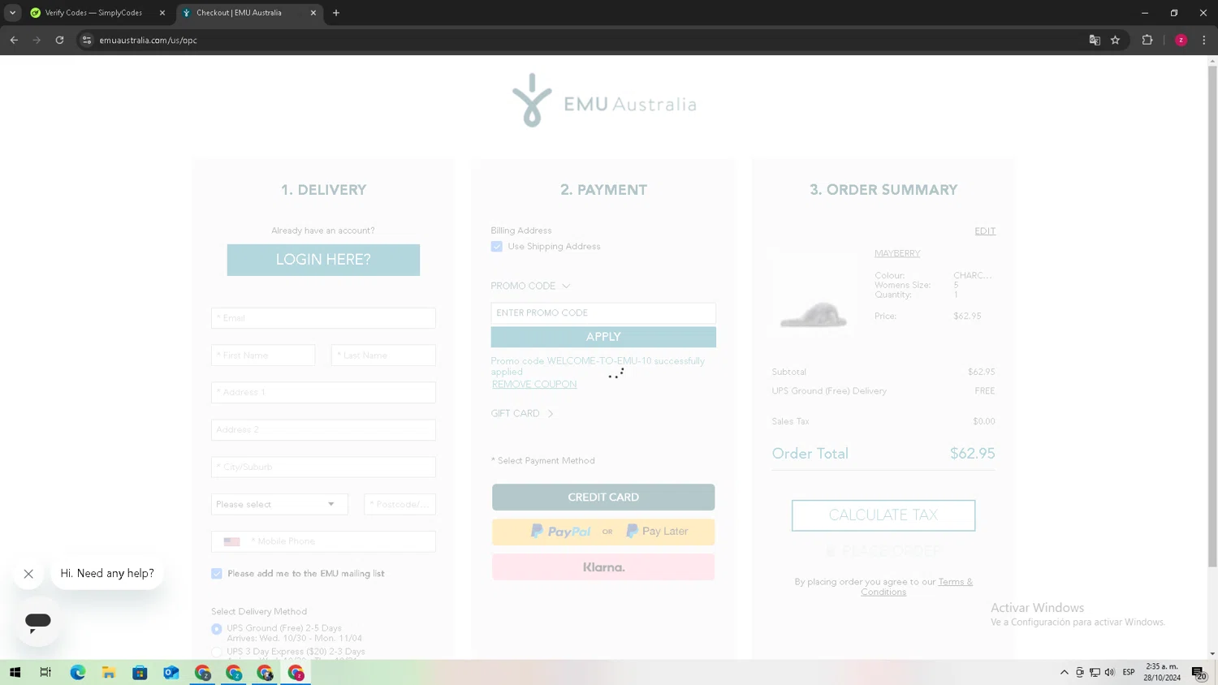Switch the ESP input language indicator
The width and height of the screenshot is (1218, 685).
click(1129, 672)
